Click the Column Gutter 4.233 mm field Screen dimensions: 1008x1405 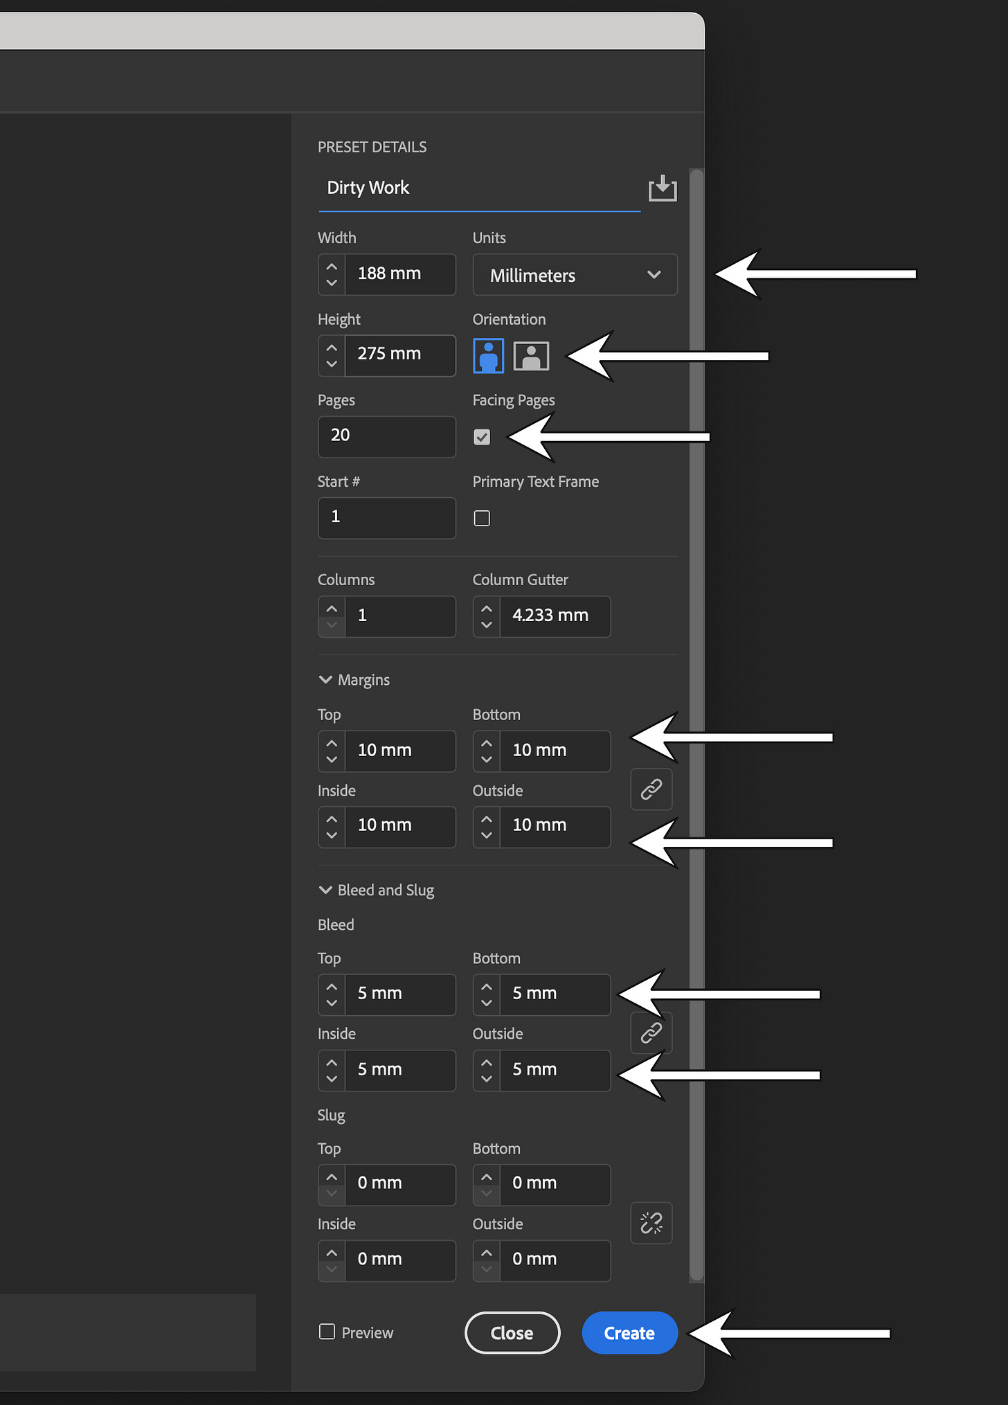(555, 616)
